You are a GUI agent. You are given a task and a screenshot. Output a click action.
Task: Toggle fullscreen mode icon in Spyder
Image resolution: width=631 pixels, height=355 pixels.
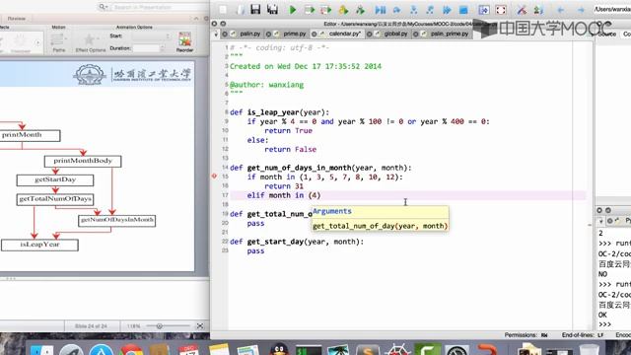click(x=501, y=10)
